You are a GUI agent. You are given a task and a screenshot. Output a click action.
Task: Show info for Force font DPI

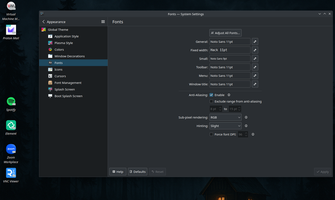(x=253, y=135)
